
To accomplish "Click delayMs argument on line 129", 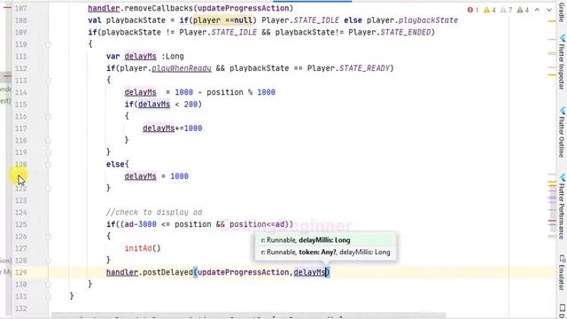I will (309, 272).
